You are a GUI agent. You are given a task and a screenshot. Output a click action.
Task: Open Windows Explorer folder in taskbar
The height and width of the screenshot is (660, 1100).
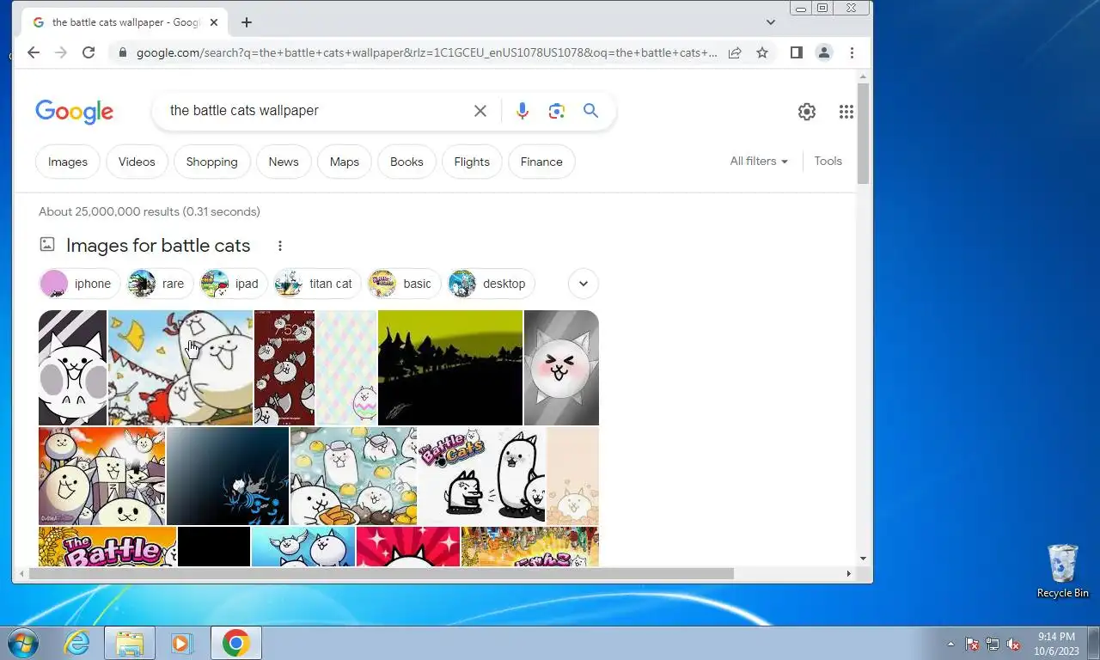130,643
